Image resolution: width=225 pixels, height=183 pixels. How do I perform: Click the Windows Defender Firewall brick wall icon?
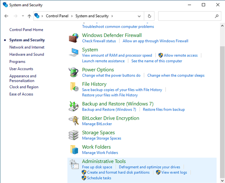(74, 38)
